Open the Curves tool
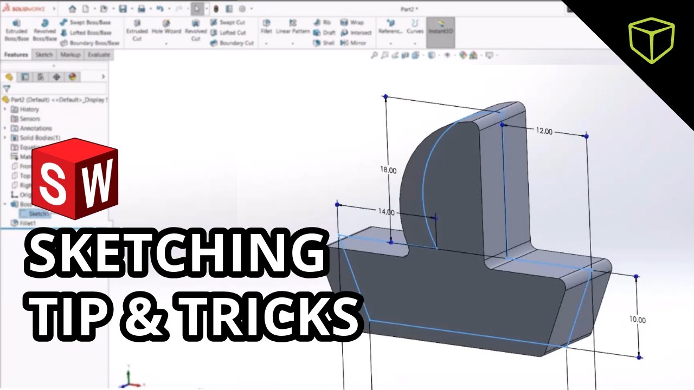The width and height of the screenshot is (694, 390). (415, 27)
